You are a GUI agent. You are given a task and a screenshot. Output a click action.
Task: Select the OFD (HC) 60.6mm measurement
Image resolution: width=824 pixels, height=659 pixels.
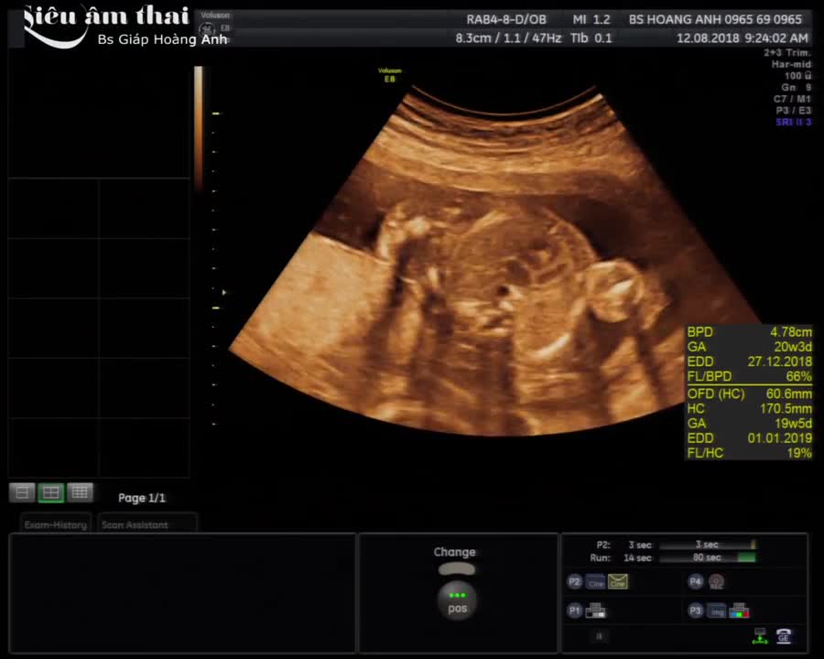pos(749,394)
